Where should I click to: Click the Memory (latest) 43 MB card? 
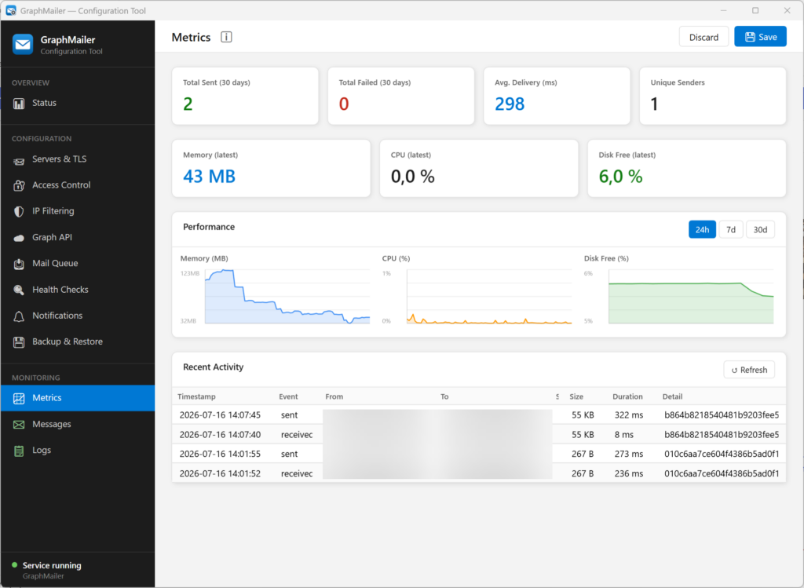click(x=271, y=168)
